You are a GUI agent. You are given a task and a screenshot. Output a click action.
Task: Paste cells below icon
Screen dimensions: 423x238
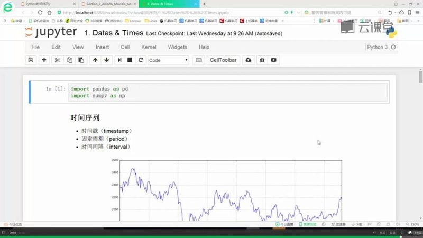click(x=81, y=60)
